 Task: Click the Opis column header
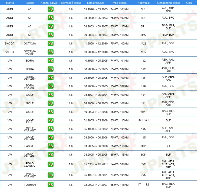click(189, 3)
